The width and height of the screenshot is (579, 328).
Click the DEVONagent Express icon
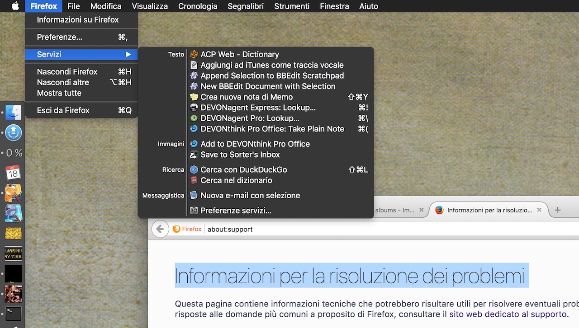(194, 108)
